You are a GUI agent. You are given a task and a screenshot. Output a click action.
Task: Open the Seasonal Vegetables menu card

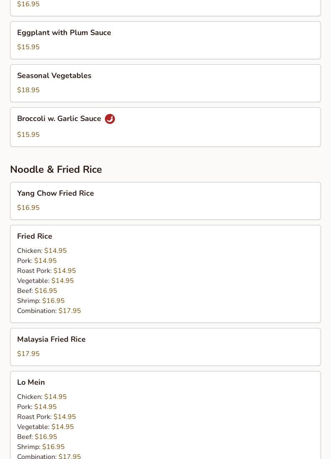click(x=165, y=83)
